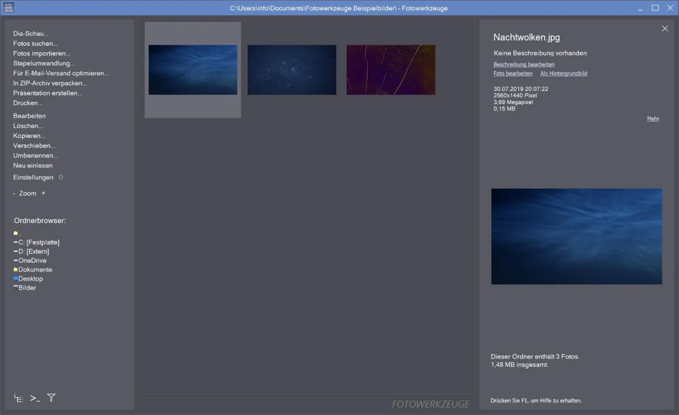Image resolution: width=679 pixels, height=415 pixels.
Task: Open the C: [Festplatte] drive
Action: click(38, 243)
